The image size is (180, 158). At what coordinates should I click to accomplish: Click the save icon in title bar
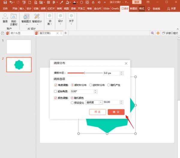click(x=4, y=2)
